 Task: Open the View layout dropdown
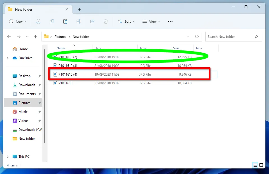151,21
